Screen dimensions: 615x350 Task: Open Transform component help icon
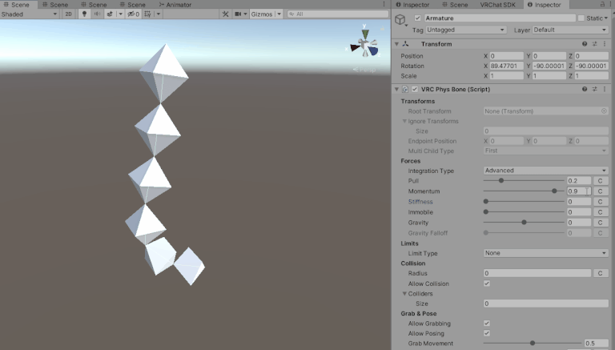pos(585,44)
